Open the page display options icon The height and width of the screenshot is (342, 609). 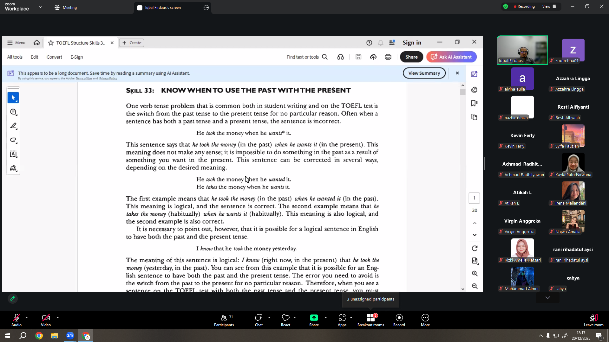[475, 261]
